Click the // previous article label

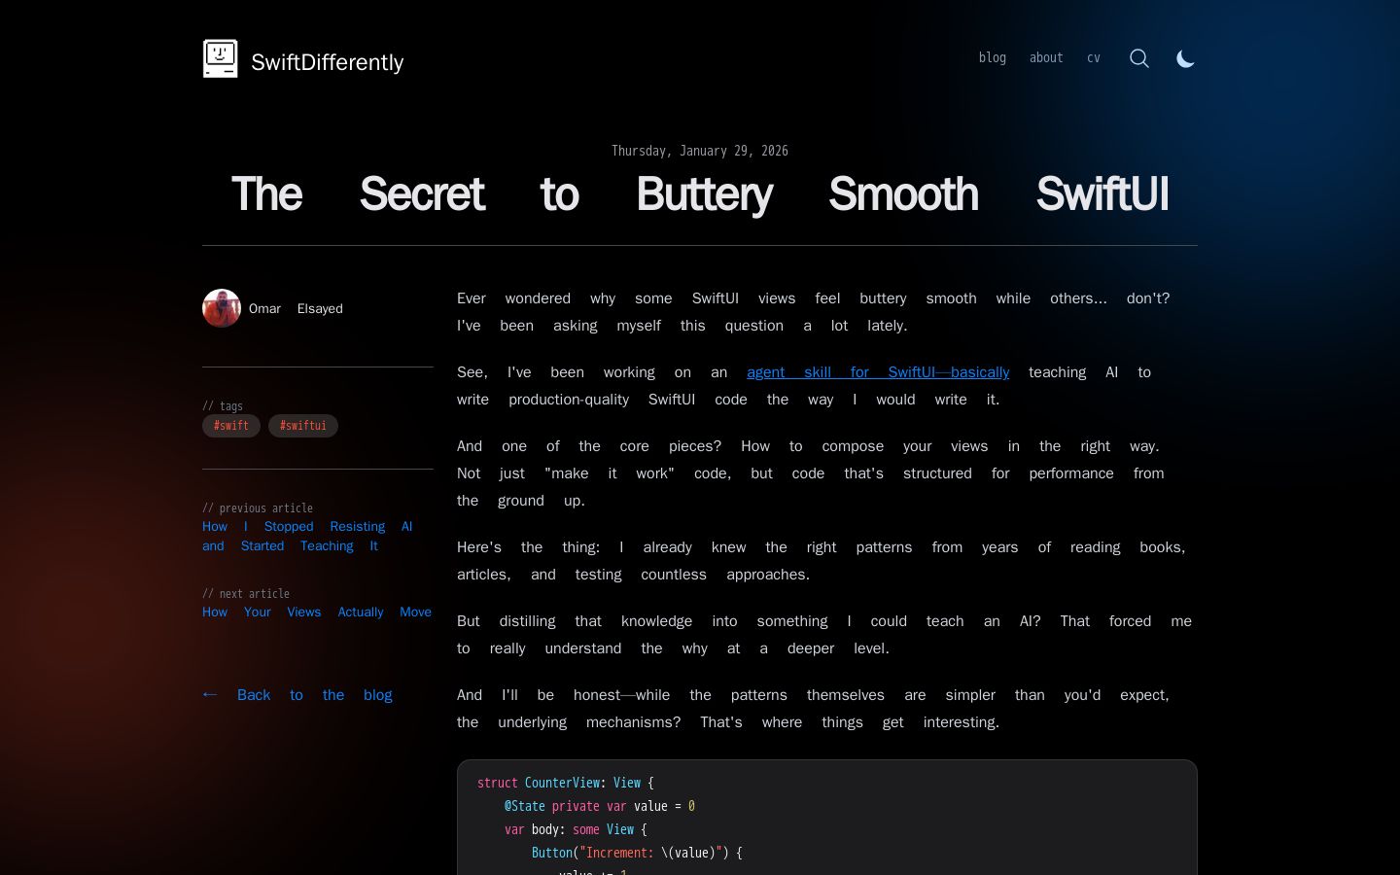coord(258,508)
